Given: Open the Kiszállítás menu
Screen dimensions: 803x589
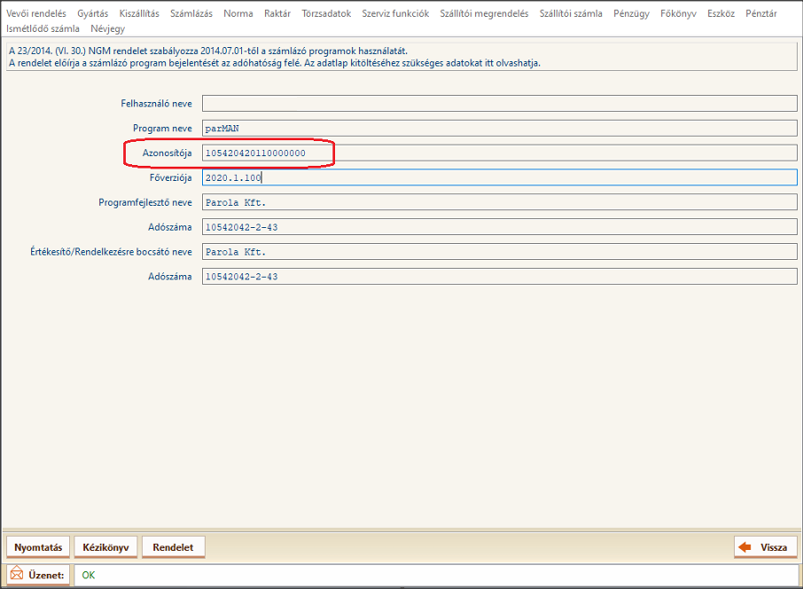Looking at the screenshot, I should tap(139, 14).
